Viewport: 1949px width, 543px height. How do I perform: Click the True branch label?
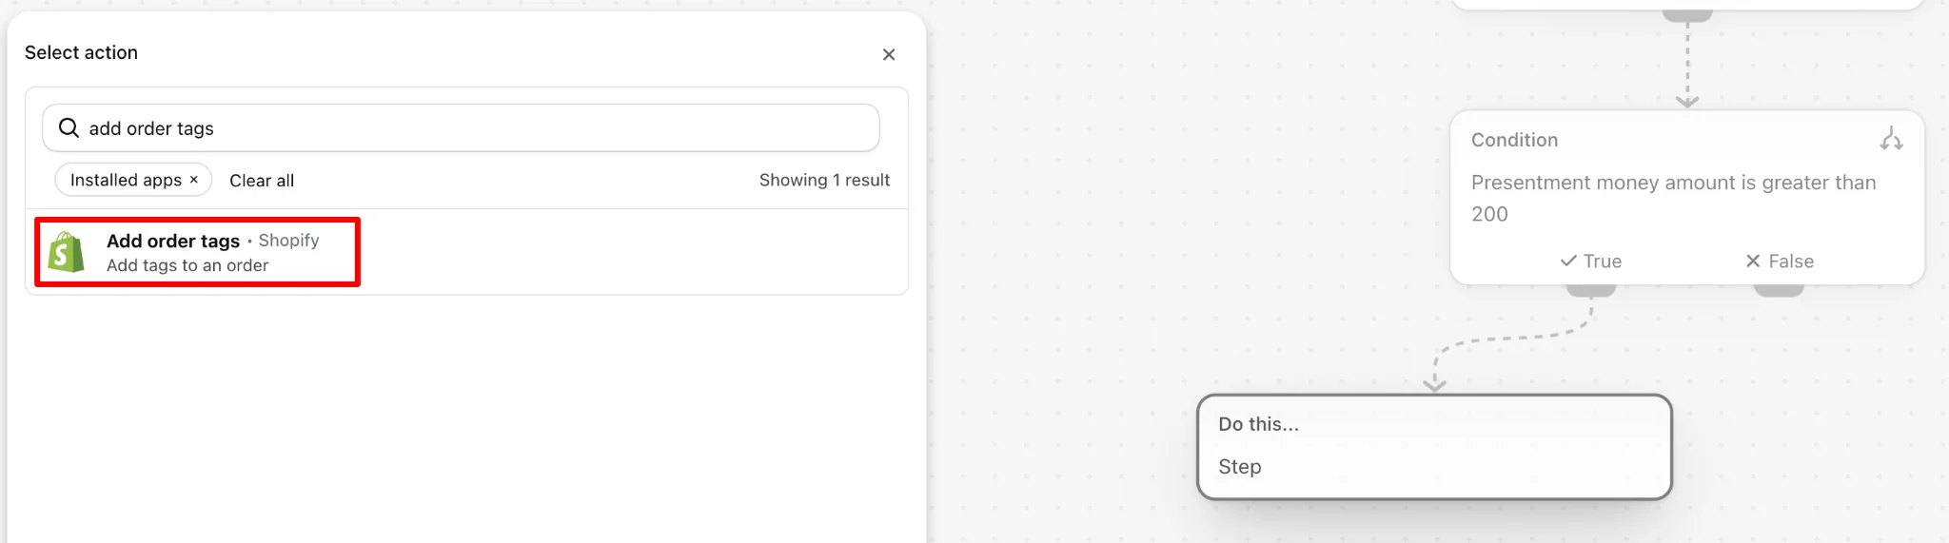(x=1603, y=261)
